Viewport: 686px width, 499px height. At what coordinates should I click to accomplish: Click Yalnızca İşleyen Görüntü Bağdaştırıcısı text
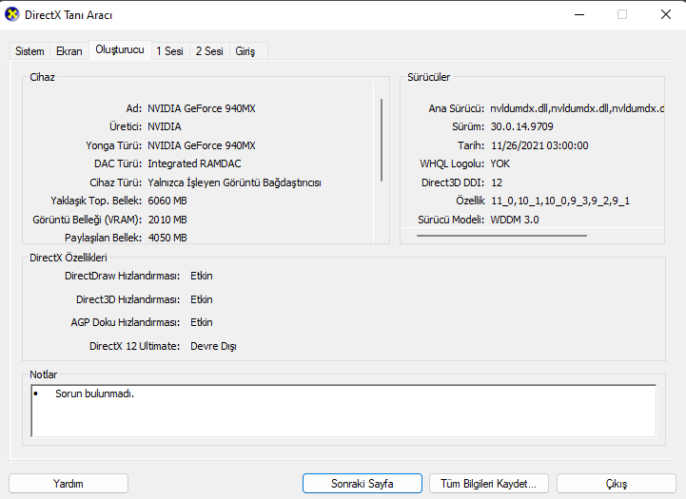pyautogui.click(x=234, y=182)
